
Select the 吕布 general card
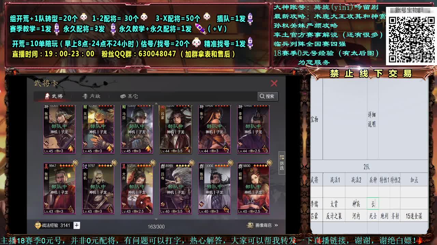[x=176, y=189]
